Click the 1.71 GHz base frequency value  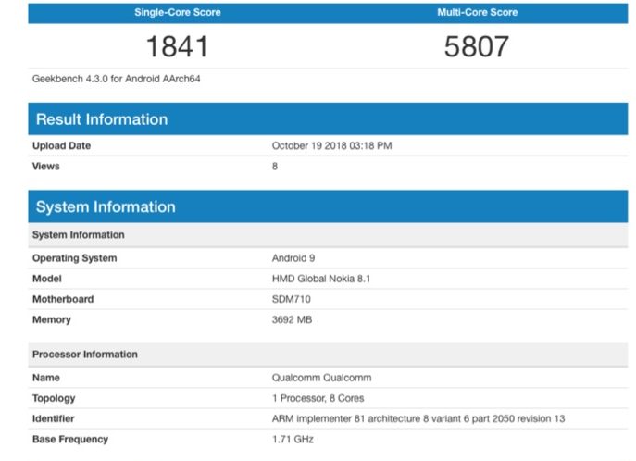(x=293, y=439)
